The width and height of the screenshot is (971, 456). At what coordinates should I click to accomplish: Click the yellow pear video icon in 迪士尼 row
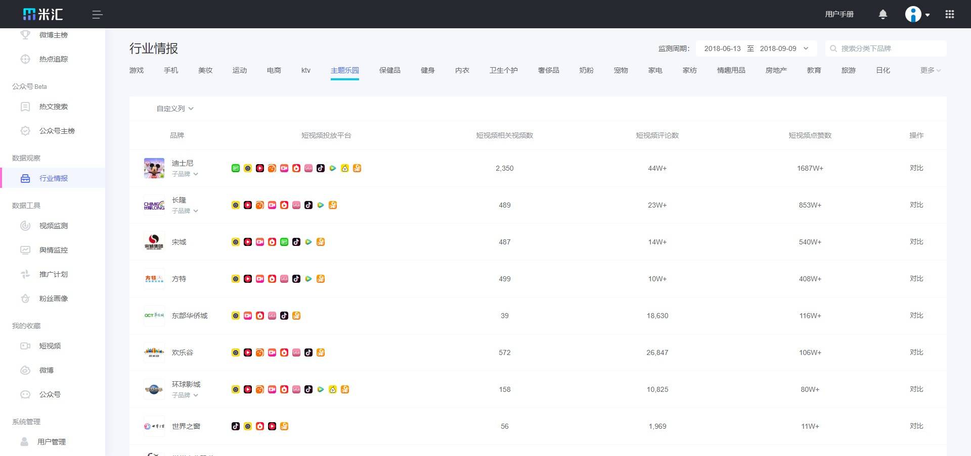click(345, 168)
